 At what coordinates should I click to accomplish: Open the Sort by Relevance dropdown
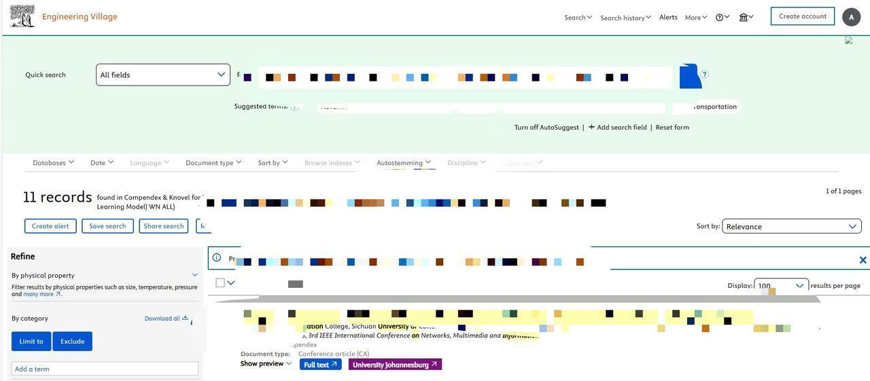(x=792, y=226)
